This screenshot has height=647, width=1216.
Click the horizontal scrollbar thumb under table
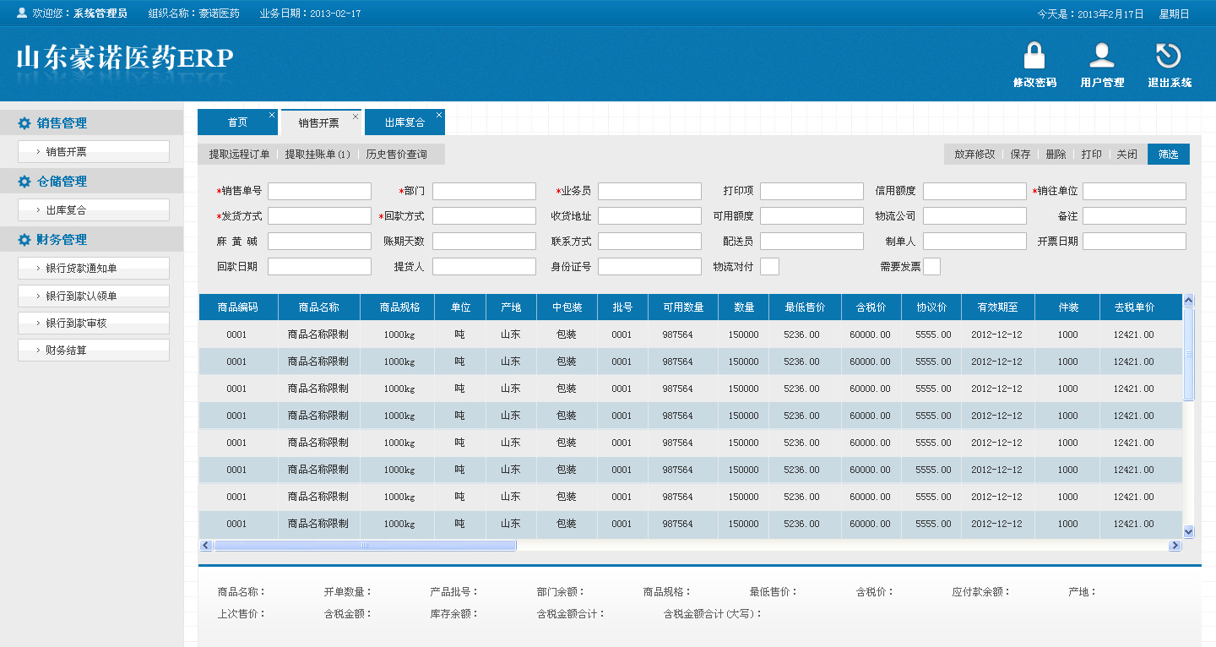(365, 546)
